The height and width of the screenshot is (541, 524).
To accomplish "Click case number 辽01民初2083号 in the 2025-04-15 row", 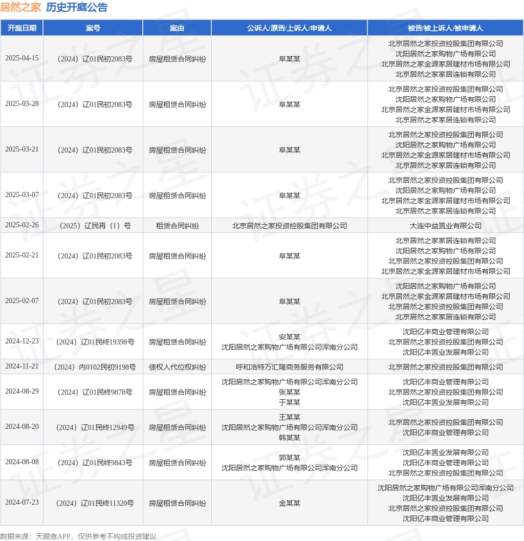I will 95,59.
